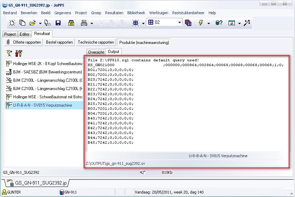295x197 pixels.
Task: Click the GN-911 database entry in status bar
Action: (68, 192)
